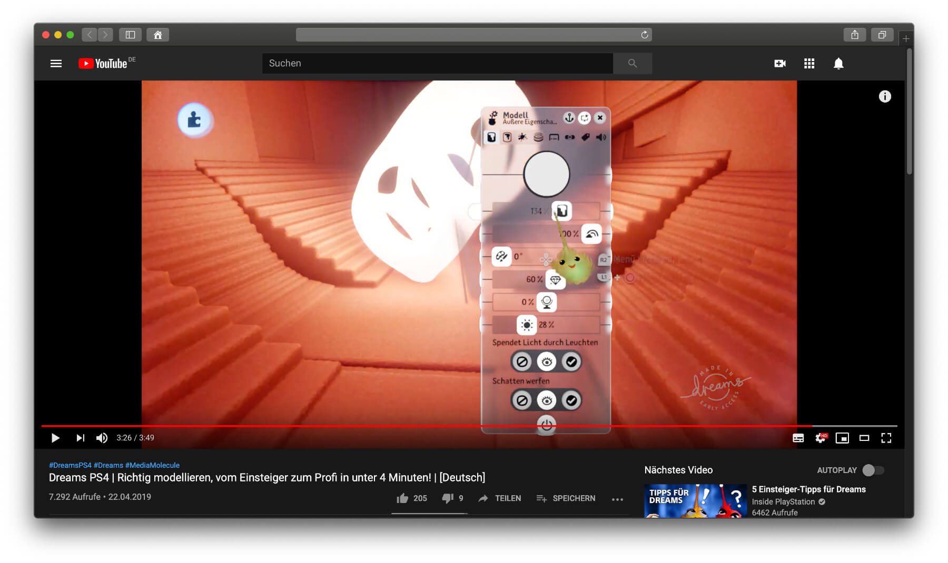Set Schatten werfen to checked
Screen dimensions: 948x563
(571, 401)
